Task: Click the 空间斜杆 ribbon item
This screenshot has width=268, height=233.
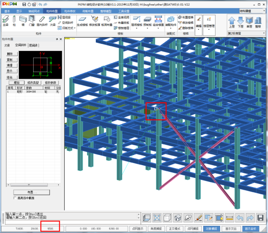Action: [x=66, y=23]
